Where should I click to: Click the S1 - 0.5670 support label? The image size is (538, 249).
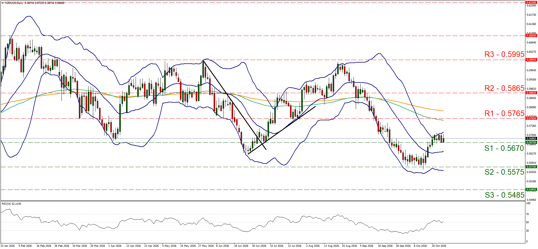(x=504, y=148)
